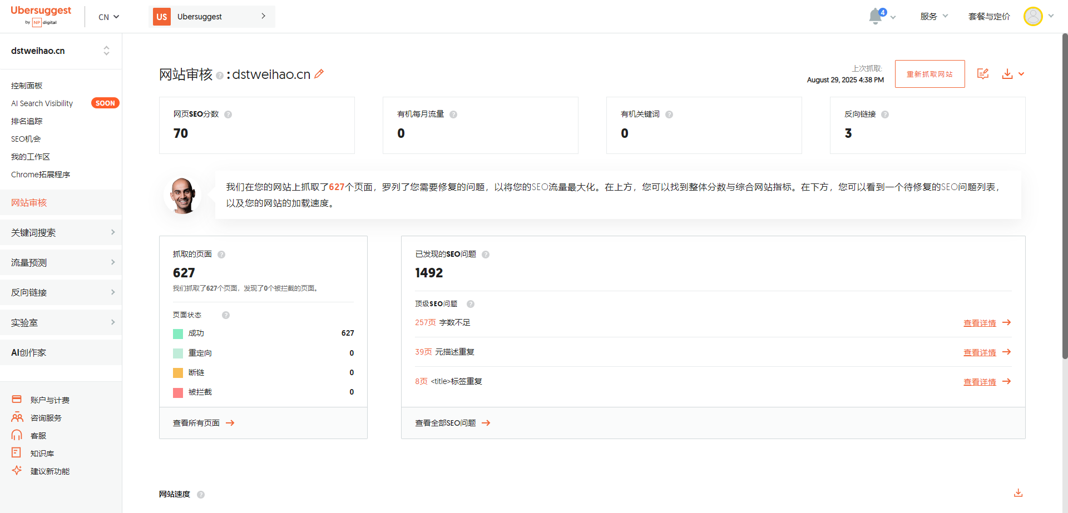
Task: Click help icon beside 网站速度
Action: click(x=201, y=495)
